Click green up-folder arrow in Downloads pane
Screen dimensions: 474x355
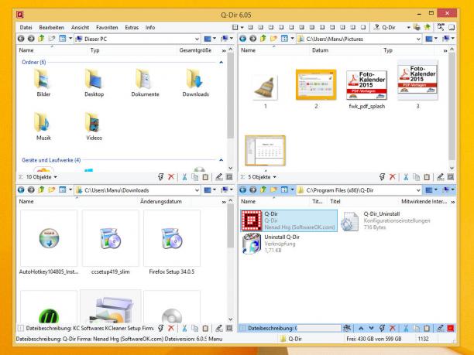tap(41, 190)
